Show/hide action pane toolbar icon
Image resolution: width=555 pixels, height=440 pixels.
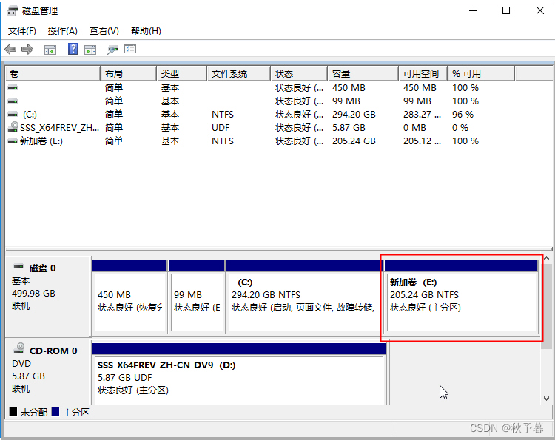90,50
